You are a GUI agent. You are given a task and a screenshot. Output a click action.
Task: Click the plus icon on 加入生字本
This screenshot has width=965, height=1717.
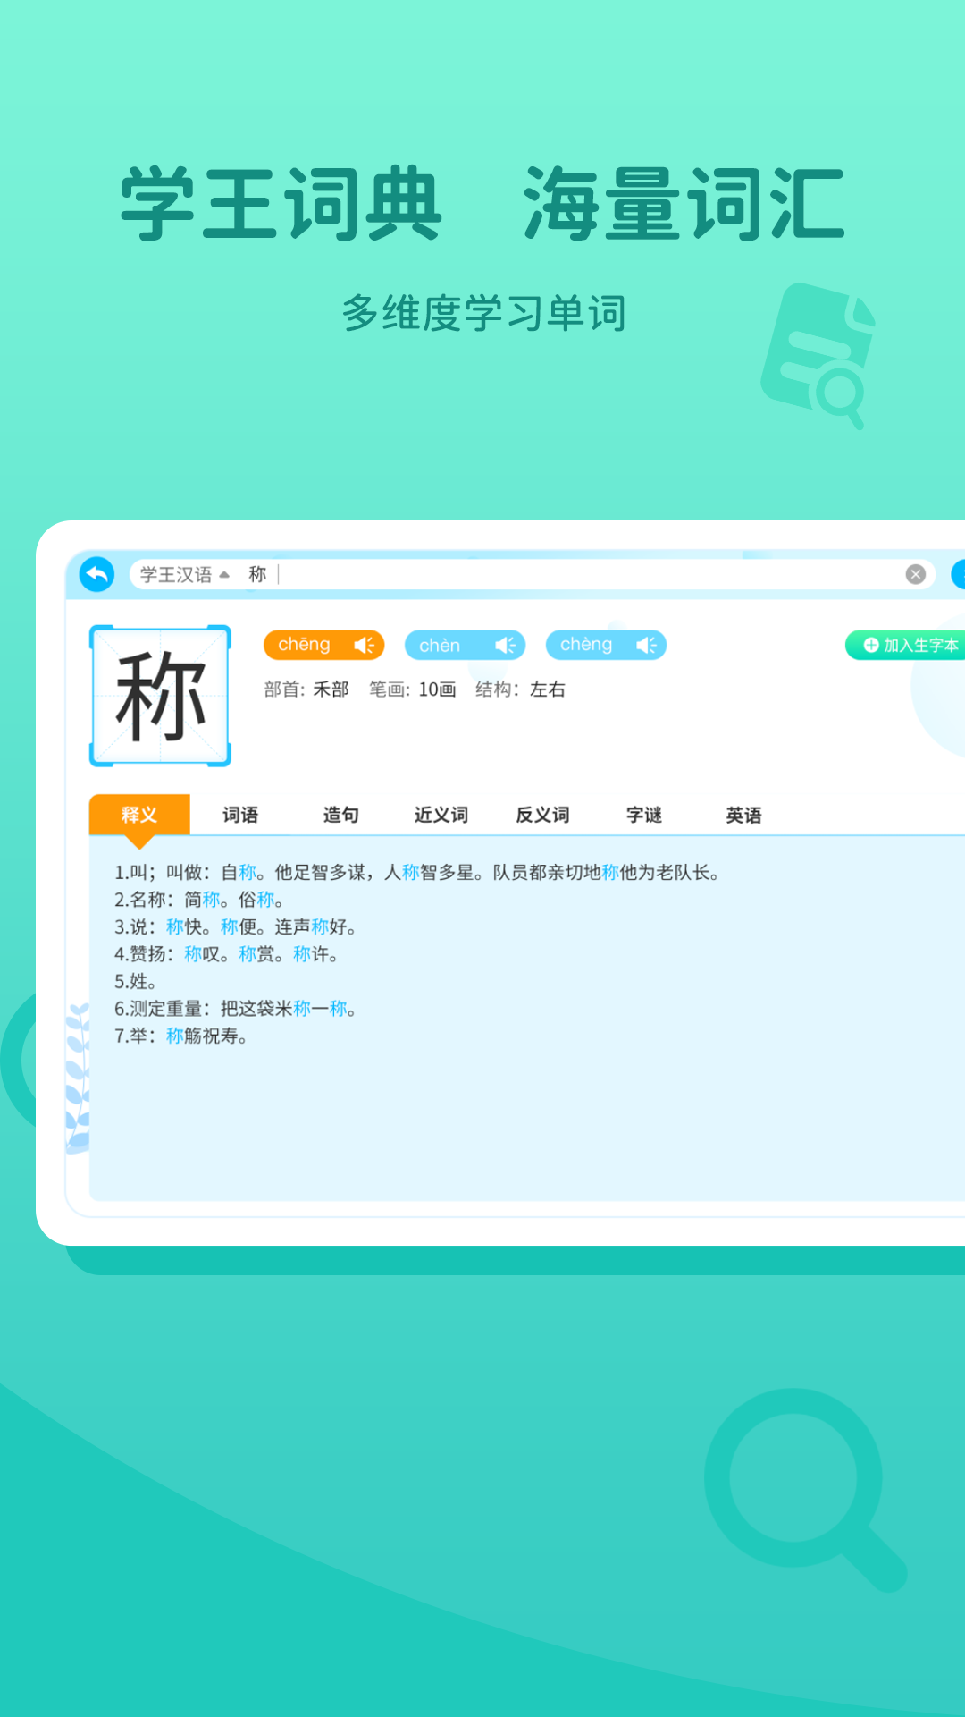click(871, 645)
